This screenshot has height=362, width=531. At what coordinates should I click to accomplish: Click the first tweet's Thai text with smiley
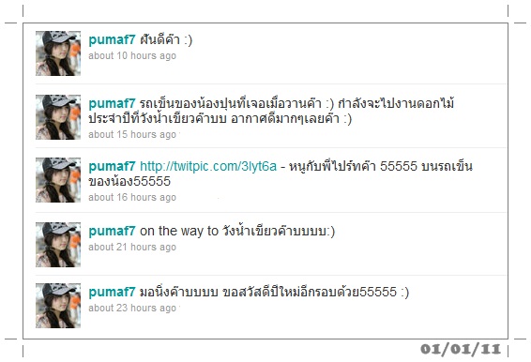(x=166, y=39)
